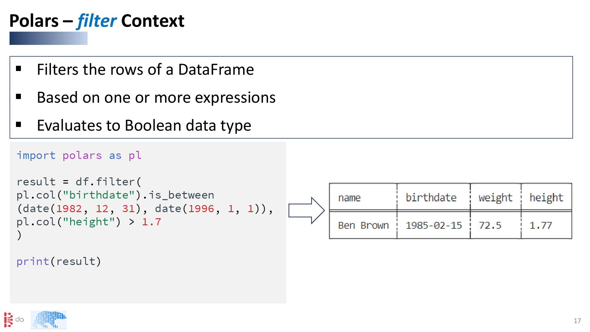Click the red da logo icon
This screenshot has width=590, height=332.
pyautogui.click(x=9, y=320)
